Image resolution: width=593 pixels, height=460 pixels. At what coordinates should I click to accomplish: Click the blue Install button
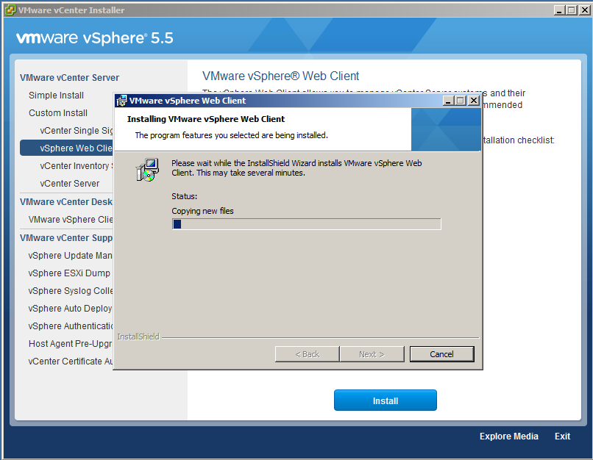click(385, 400)
